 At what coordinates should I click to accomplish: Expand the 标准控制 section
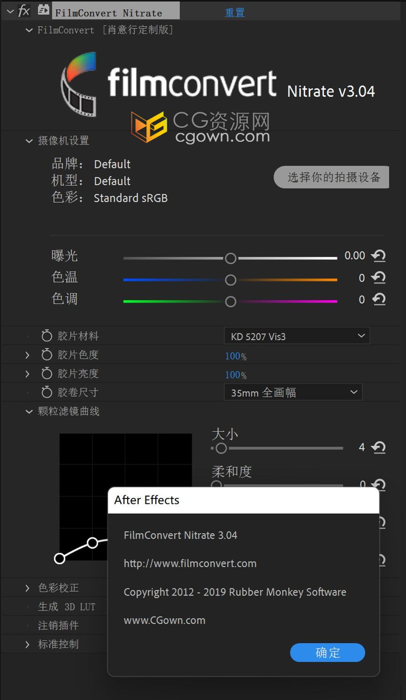[x=28, y=644]
